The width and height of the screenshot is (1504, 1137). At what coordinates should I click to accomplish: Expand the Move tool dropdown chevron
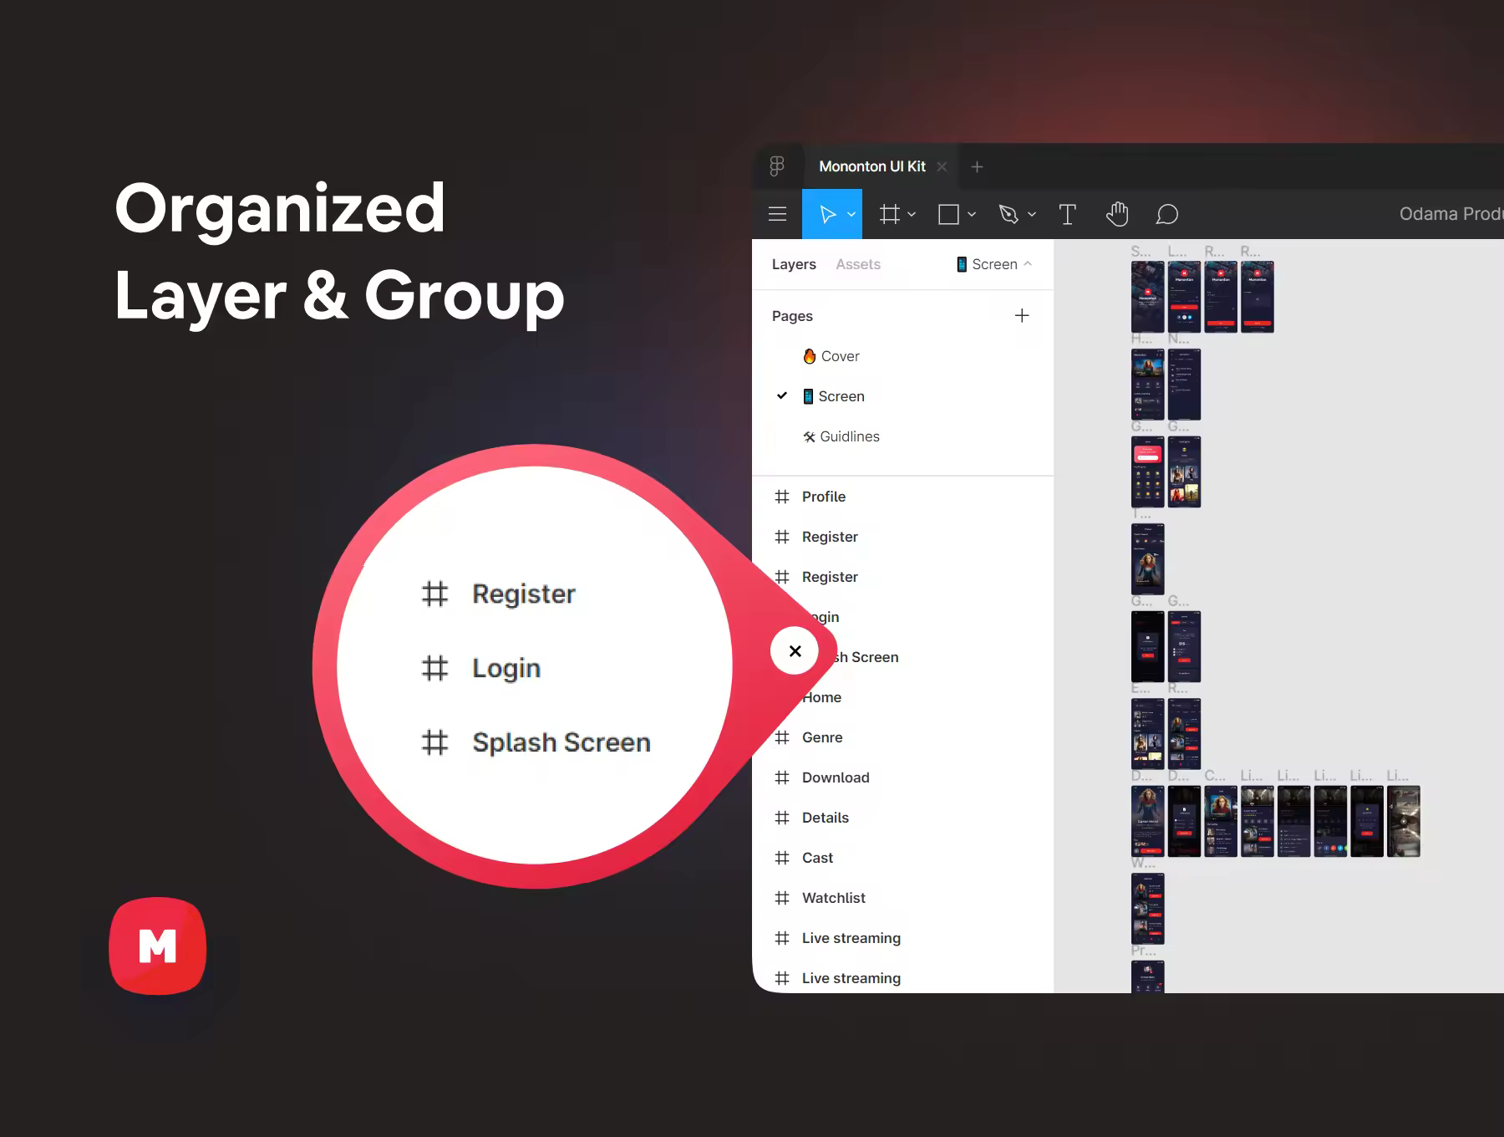tap(851, 215)
